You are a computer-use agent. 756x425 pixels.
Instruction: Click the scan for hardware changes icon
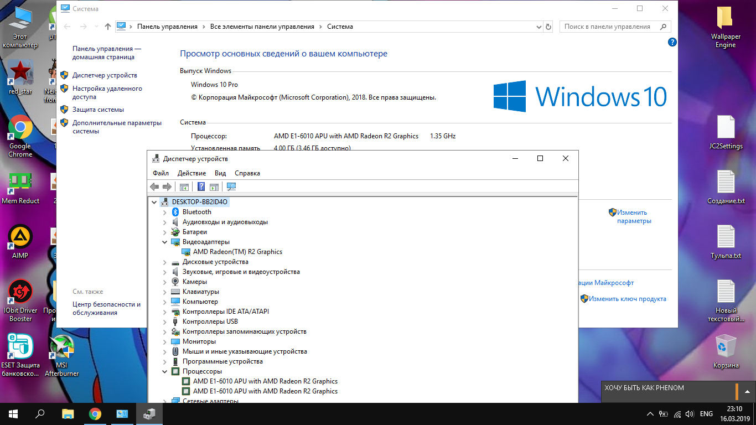pyautogui.click(x=231, y=187)
